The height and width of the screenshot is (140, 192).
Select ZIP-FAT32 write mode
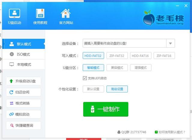pyautogui.click(x=117, y=56)
